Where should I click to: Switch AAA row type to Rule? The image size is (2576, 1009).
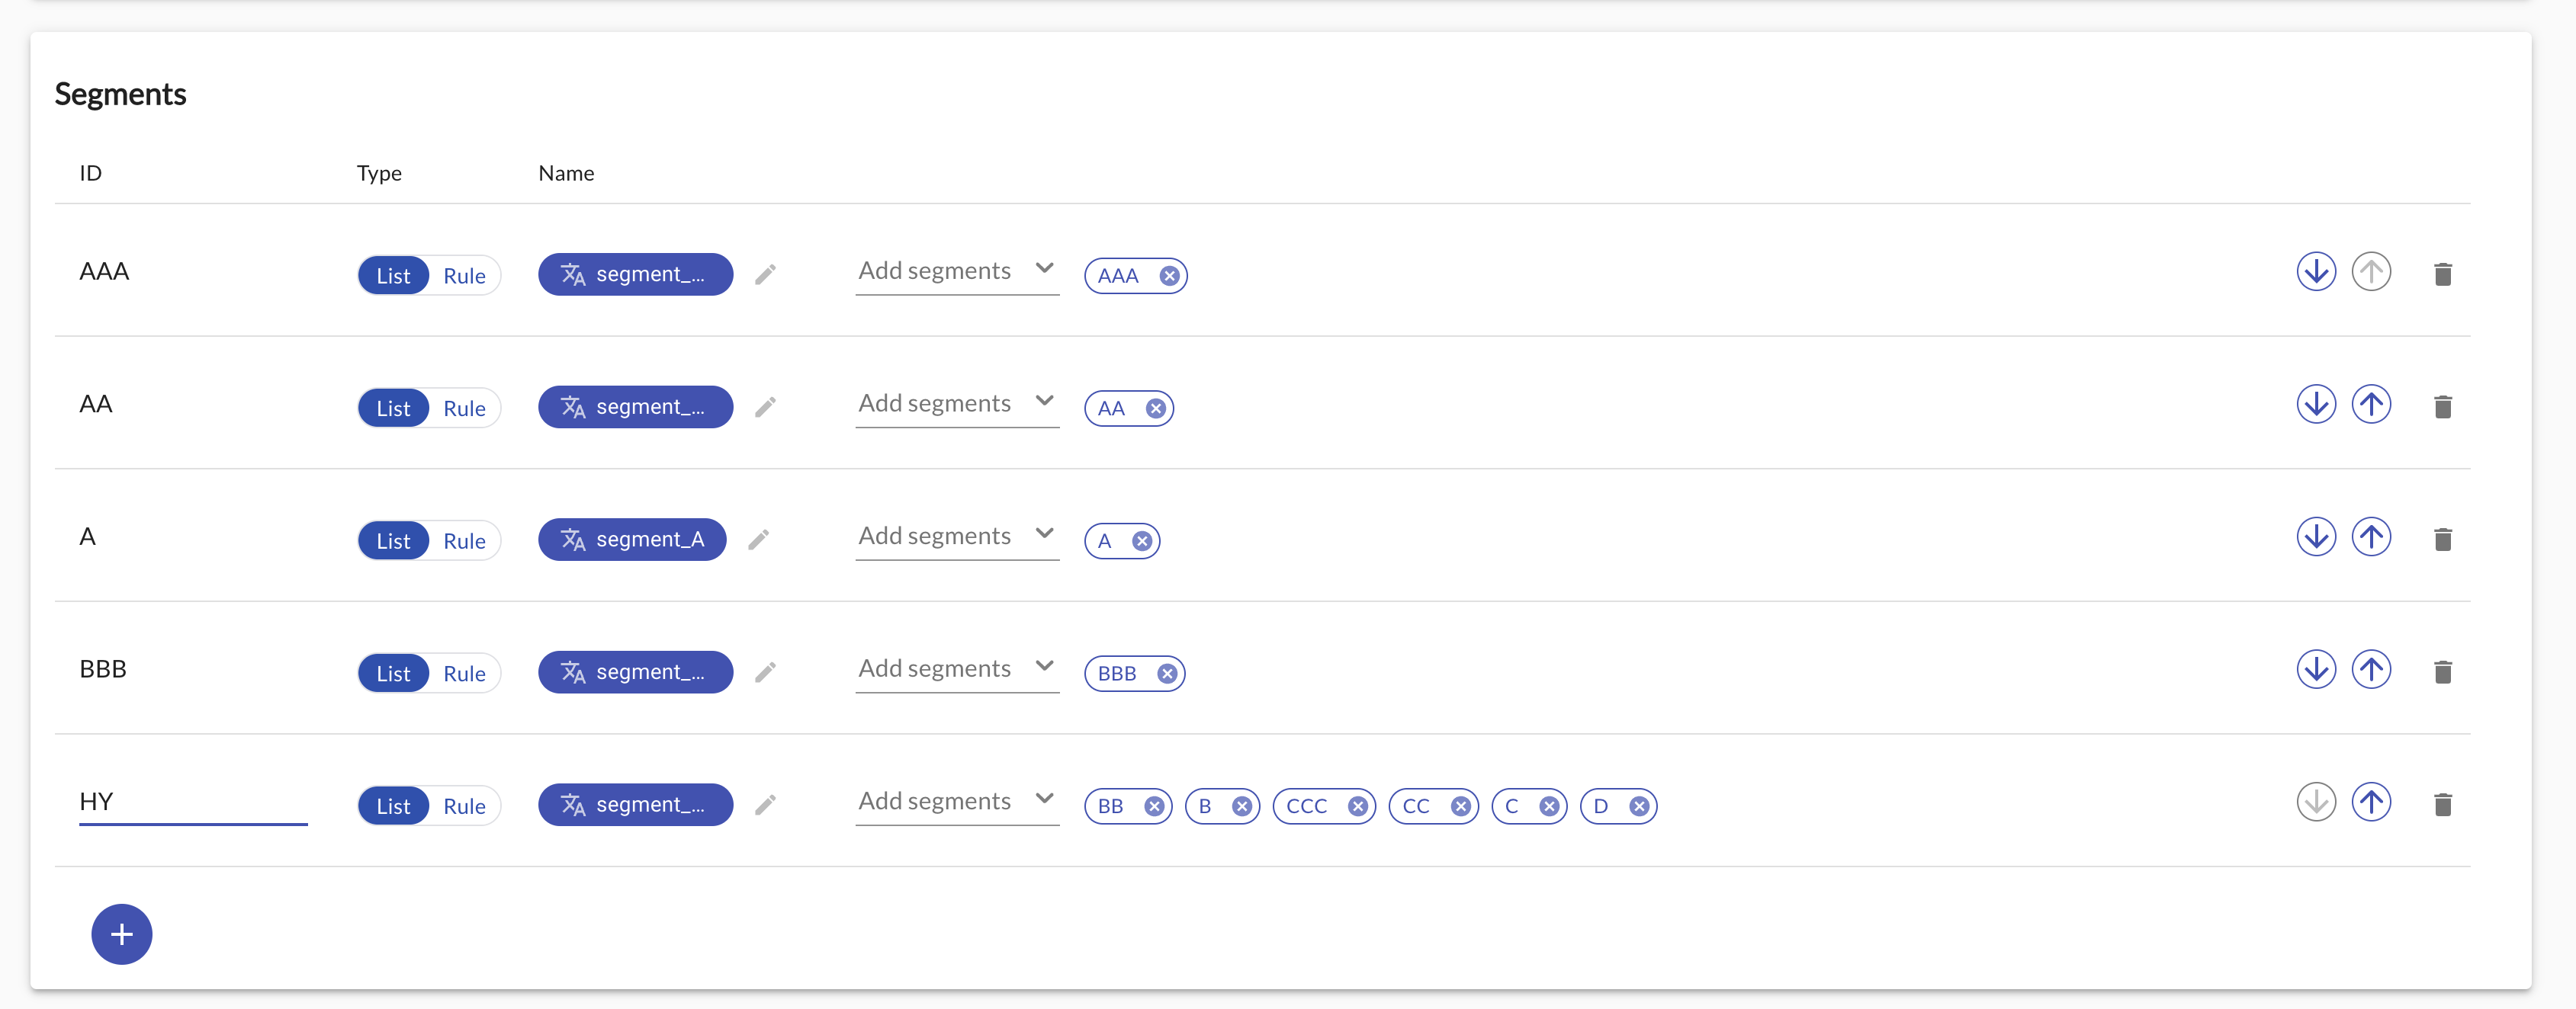coord(464,276)
